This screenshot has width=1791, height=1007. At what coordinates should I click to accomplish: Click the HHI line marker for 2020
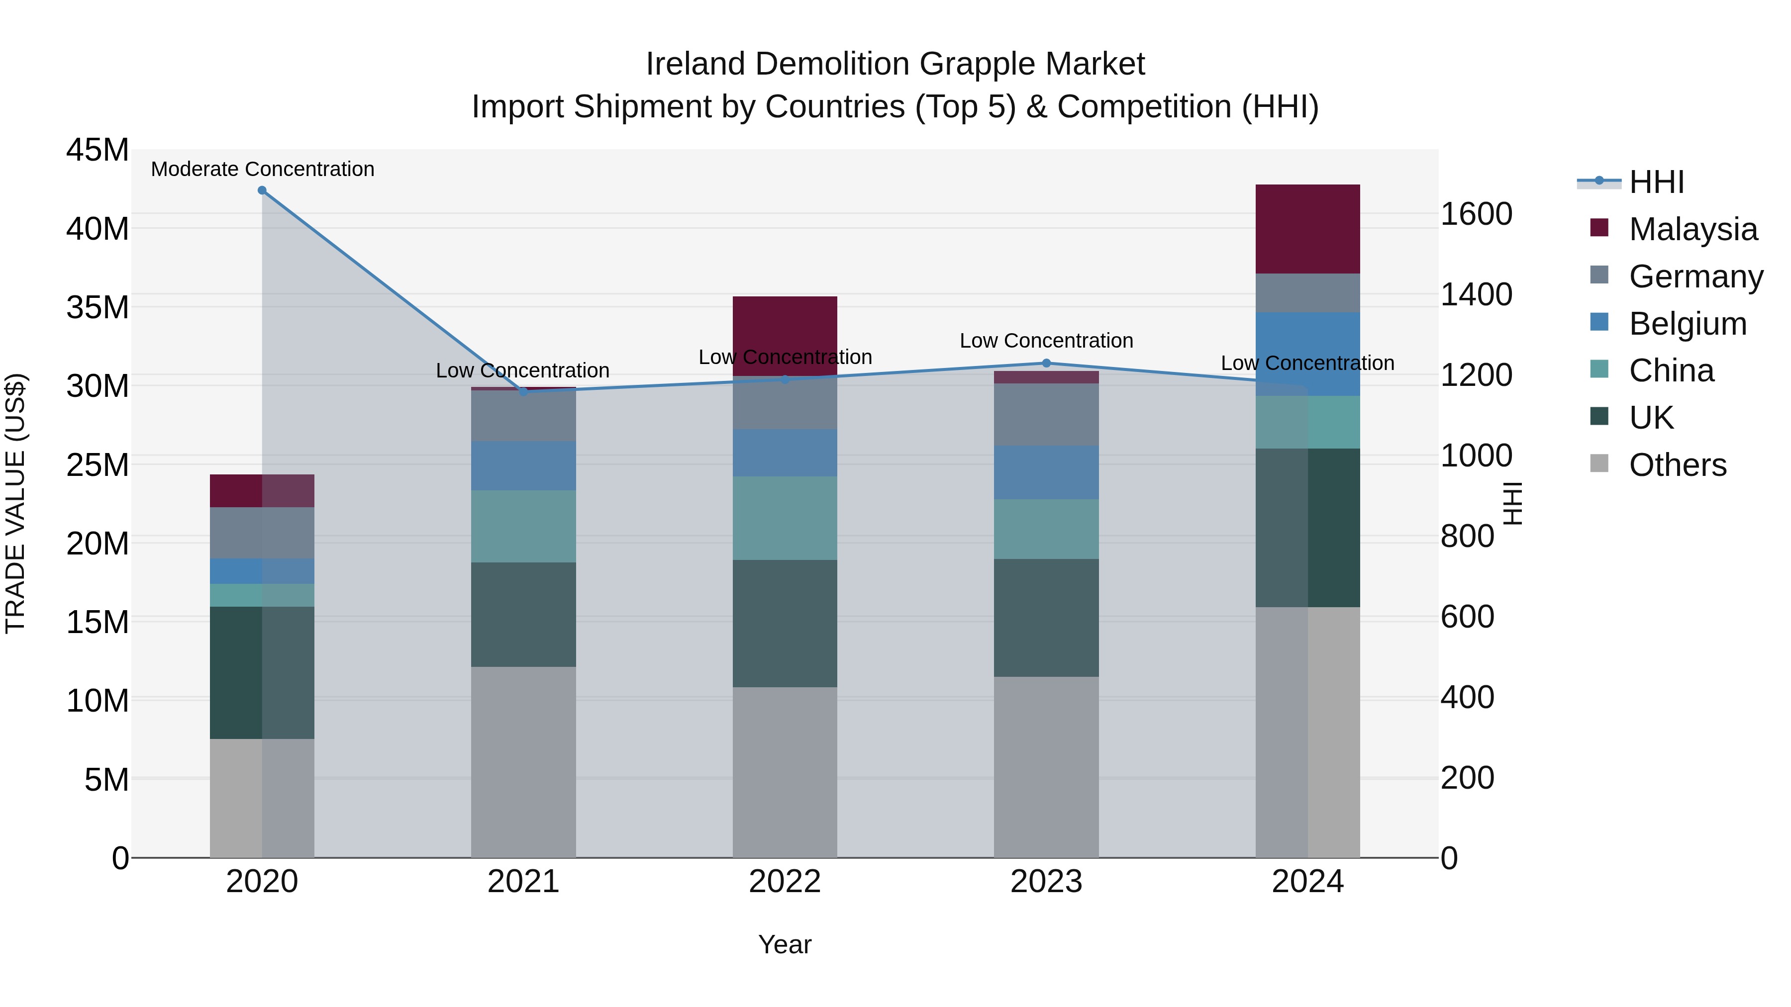pyautogui.click(x=262, y=190)
